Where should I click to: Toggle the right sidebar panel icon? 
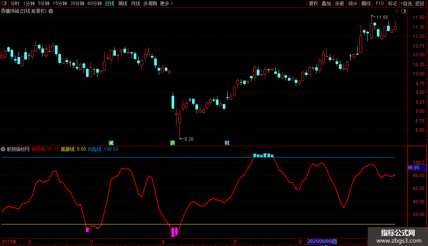[404, 11]
